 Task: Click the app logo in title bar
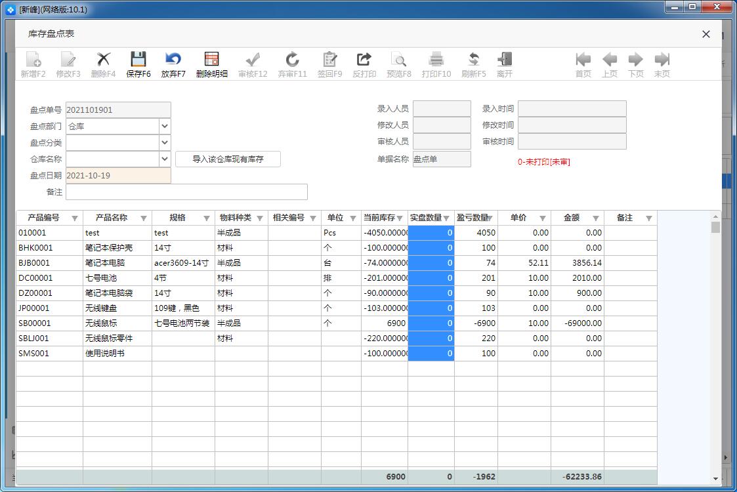[x=11, y=9]
